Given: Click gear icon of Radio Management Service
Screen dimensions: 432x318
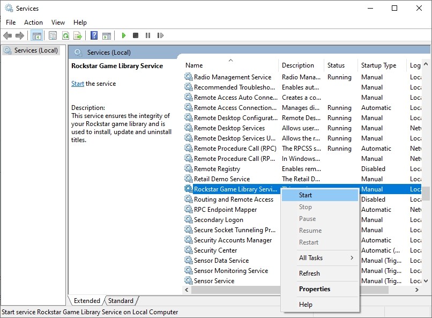Looking at the screenshot, I should coord(189,77).
